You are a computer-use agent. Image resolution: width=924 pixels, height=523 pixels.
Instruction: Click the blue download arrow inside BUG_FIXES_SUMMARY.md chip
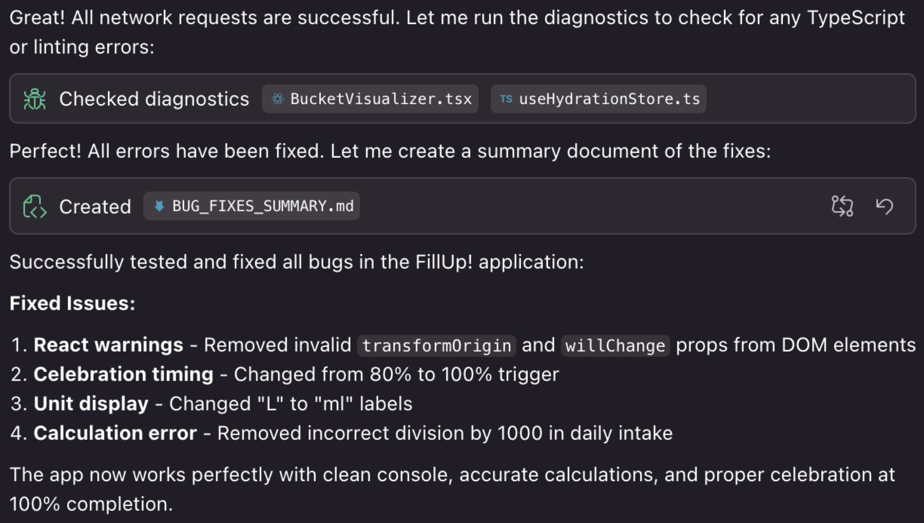point(160,206)
